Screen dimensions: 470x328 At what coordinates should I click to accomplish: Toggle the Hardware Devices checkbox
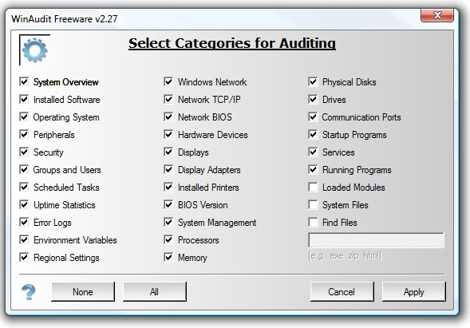(168, 134)
